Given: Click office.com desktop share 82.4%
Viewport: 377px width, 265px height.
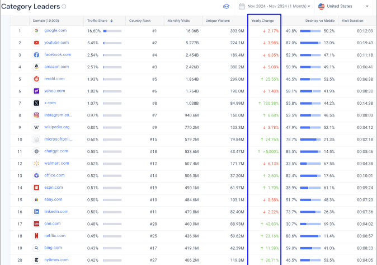Looking at the screenshot, I should [291, 175].
